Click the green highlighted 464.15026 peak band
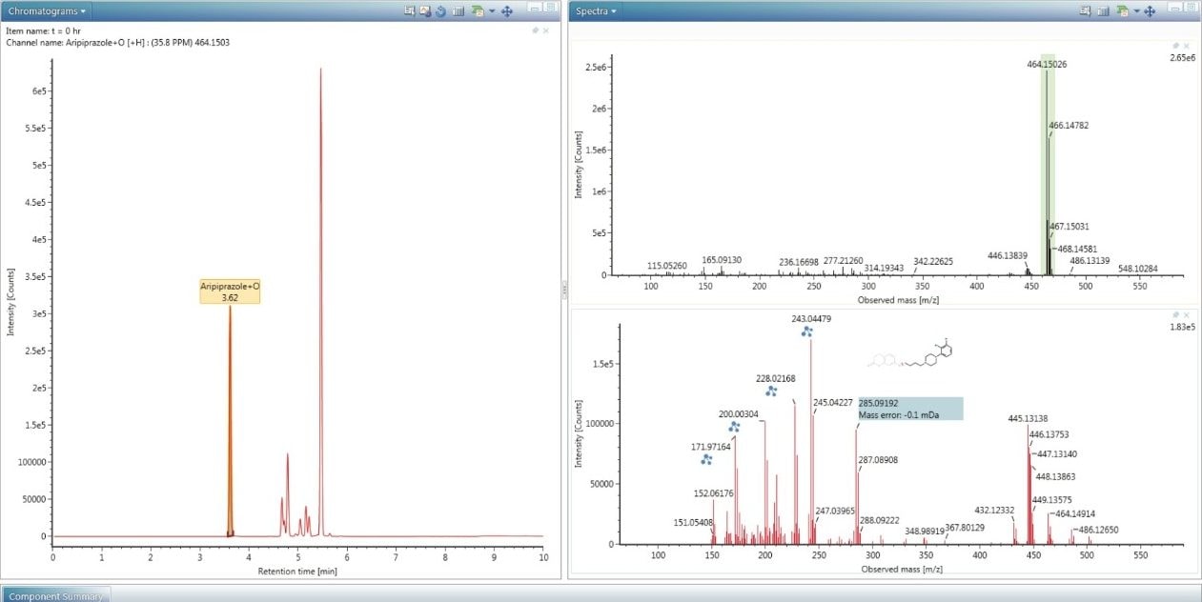The width and height of the screenshot is (1202, 602). click(x=1047, y=162)
